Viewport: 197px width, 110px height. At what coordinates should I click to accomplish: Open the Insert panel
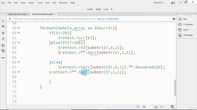pos(183,30)
